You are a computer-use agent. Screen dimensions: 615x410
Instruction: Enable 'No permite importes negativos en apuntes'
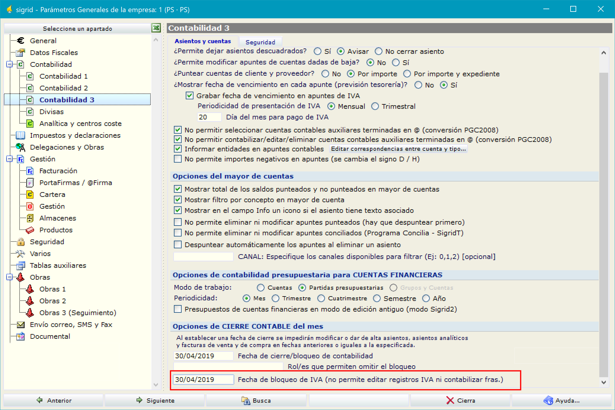tap(178, 159)
